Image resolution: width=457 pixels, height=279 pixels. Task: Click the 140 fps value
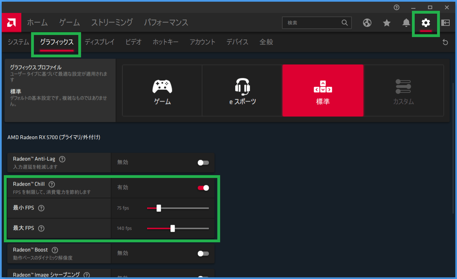(x=124, y=228)
